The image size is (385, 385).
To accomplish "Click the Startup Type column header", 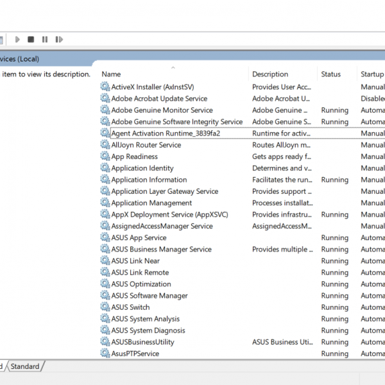I will click(372, 74).
